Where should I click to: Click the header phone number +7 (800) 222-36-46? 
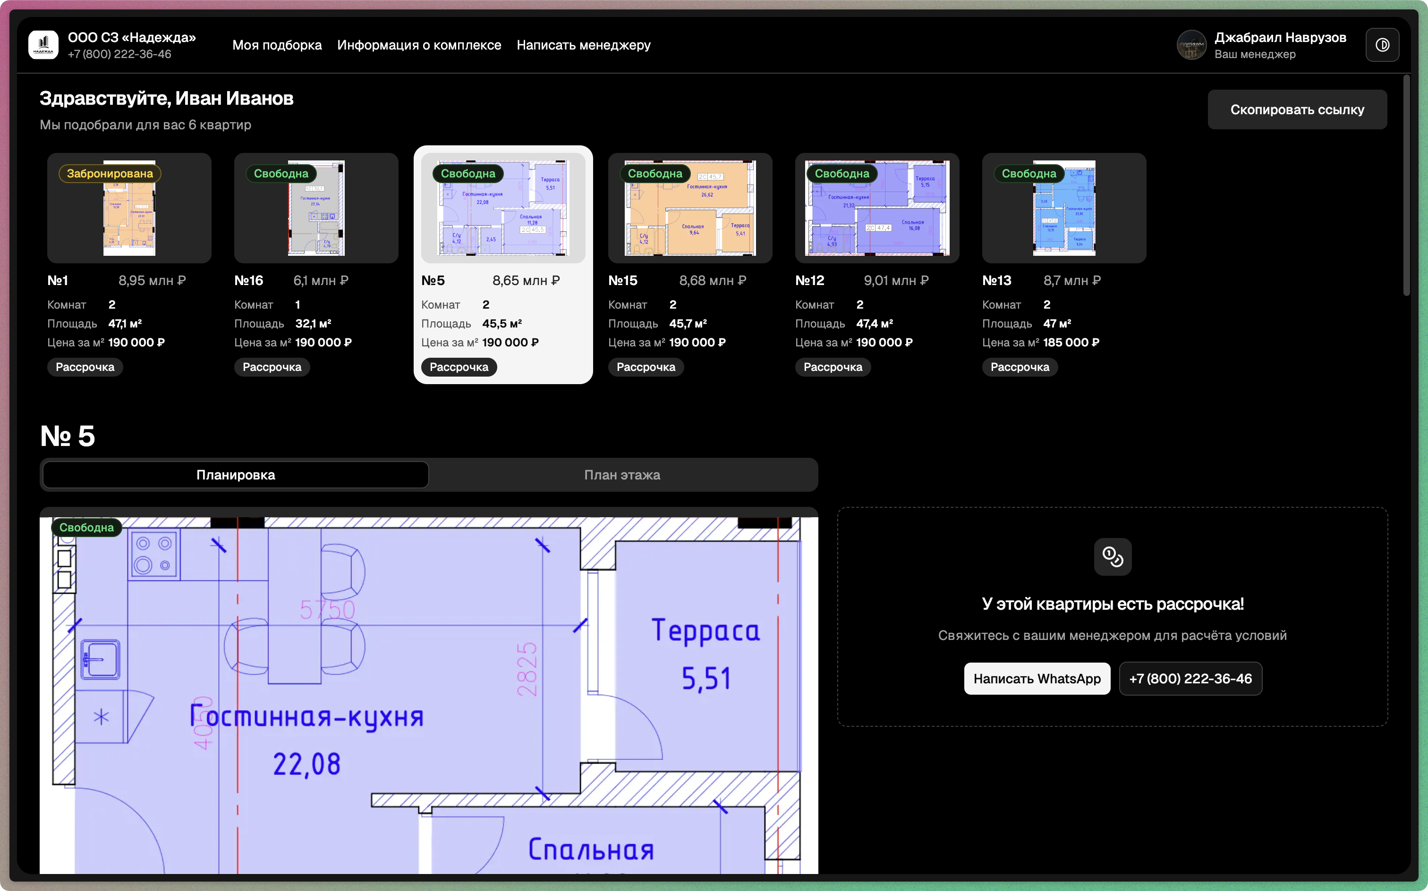[119, 54]
